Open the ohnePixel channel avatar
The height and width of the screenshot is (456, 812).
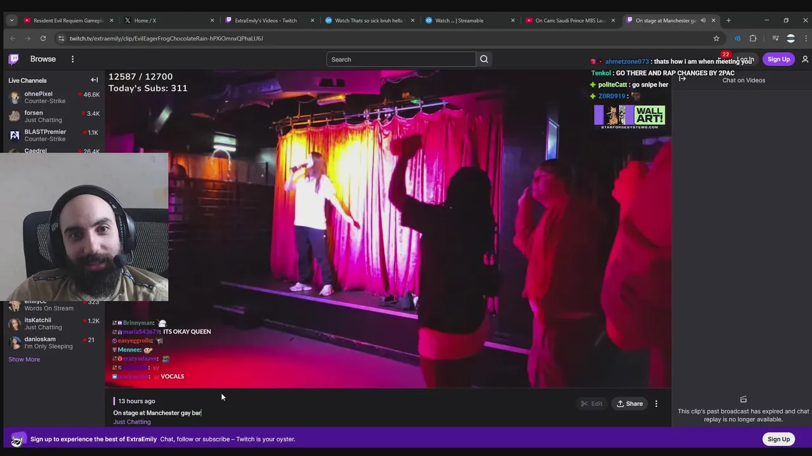click(x=14, y=98)
